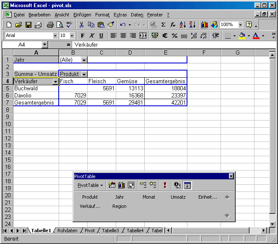The image size is (278, 244).
Task: Click the fill color paint bucket
Action: (x=242, y=36)
